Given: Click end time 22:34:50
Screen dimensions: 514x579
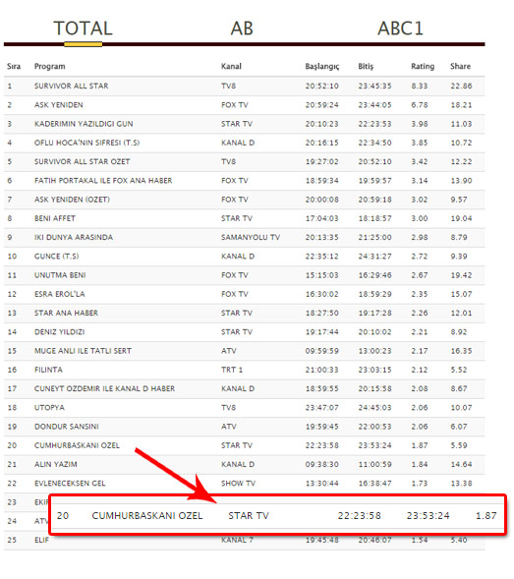Looking at the screenshot, I should click(x=374, y=143).
